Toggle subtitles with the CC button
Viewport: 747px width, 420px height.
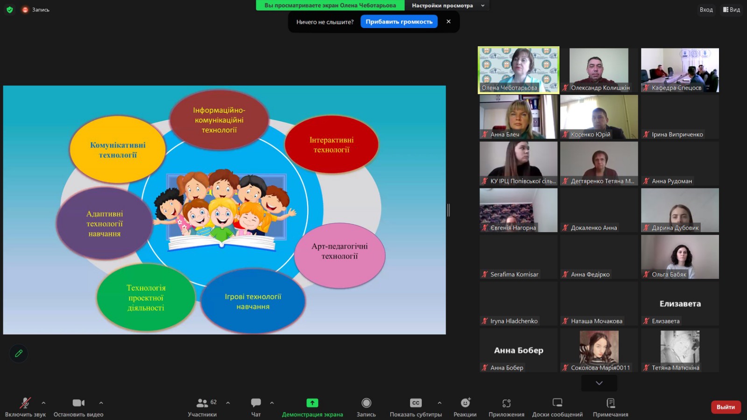click(x=416, y=403)
